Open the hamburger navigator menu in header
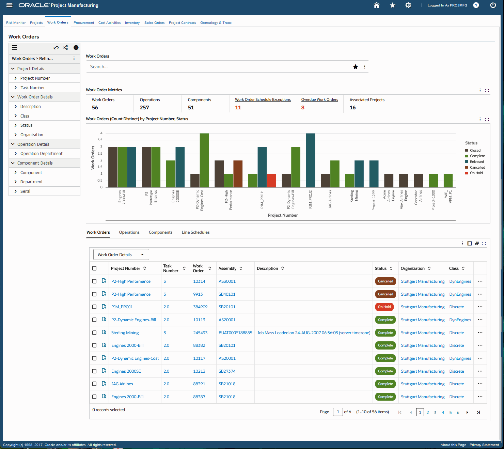 tap(9, 5)
